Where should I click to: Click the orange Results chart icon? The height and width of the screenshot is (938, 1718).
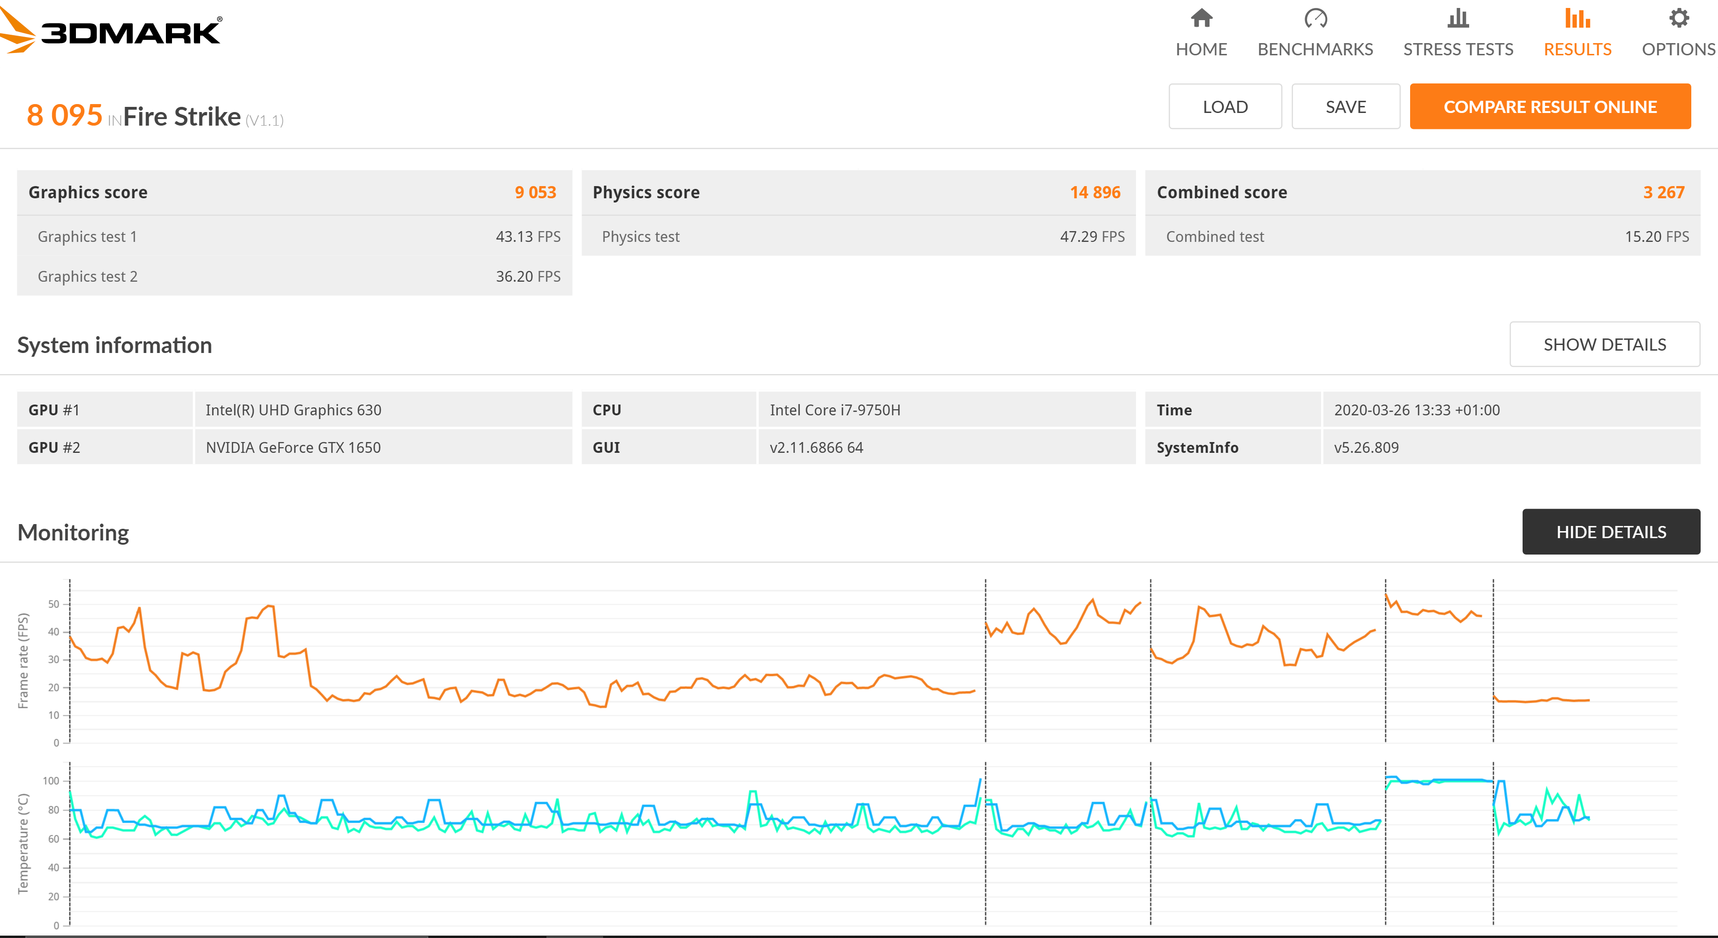(1577, 18)
